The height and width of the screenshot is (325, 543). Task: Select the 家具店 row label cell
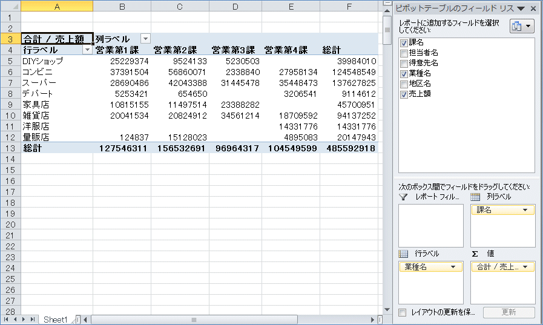click(x=57, y=105)
